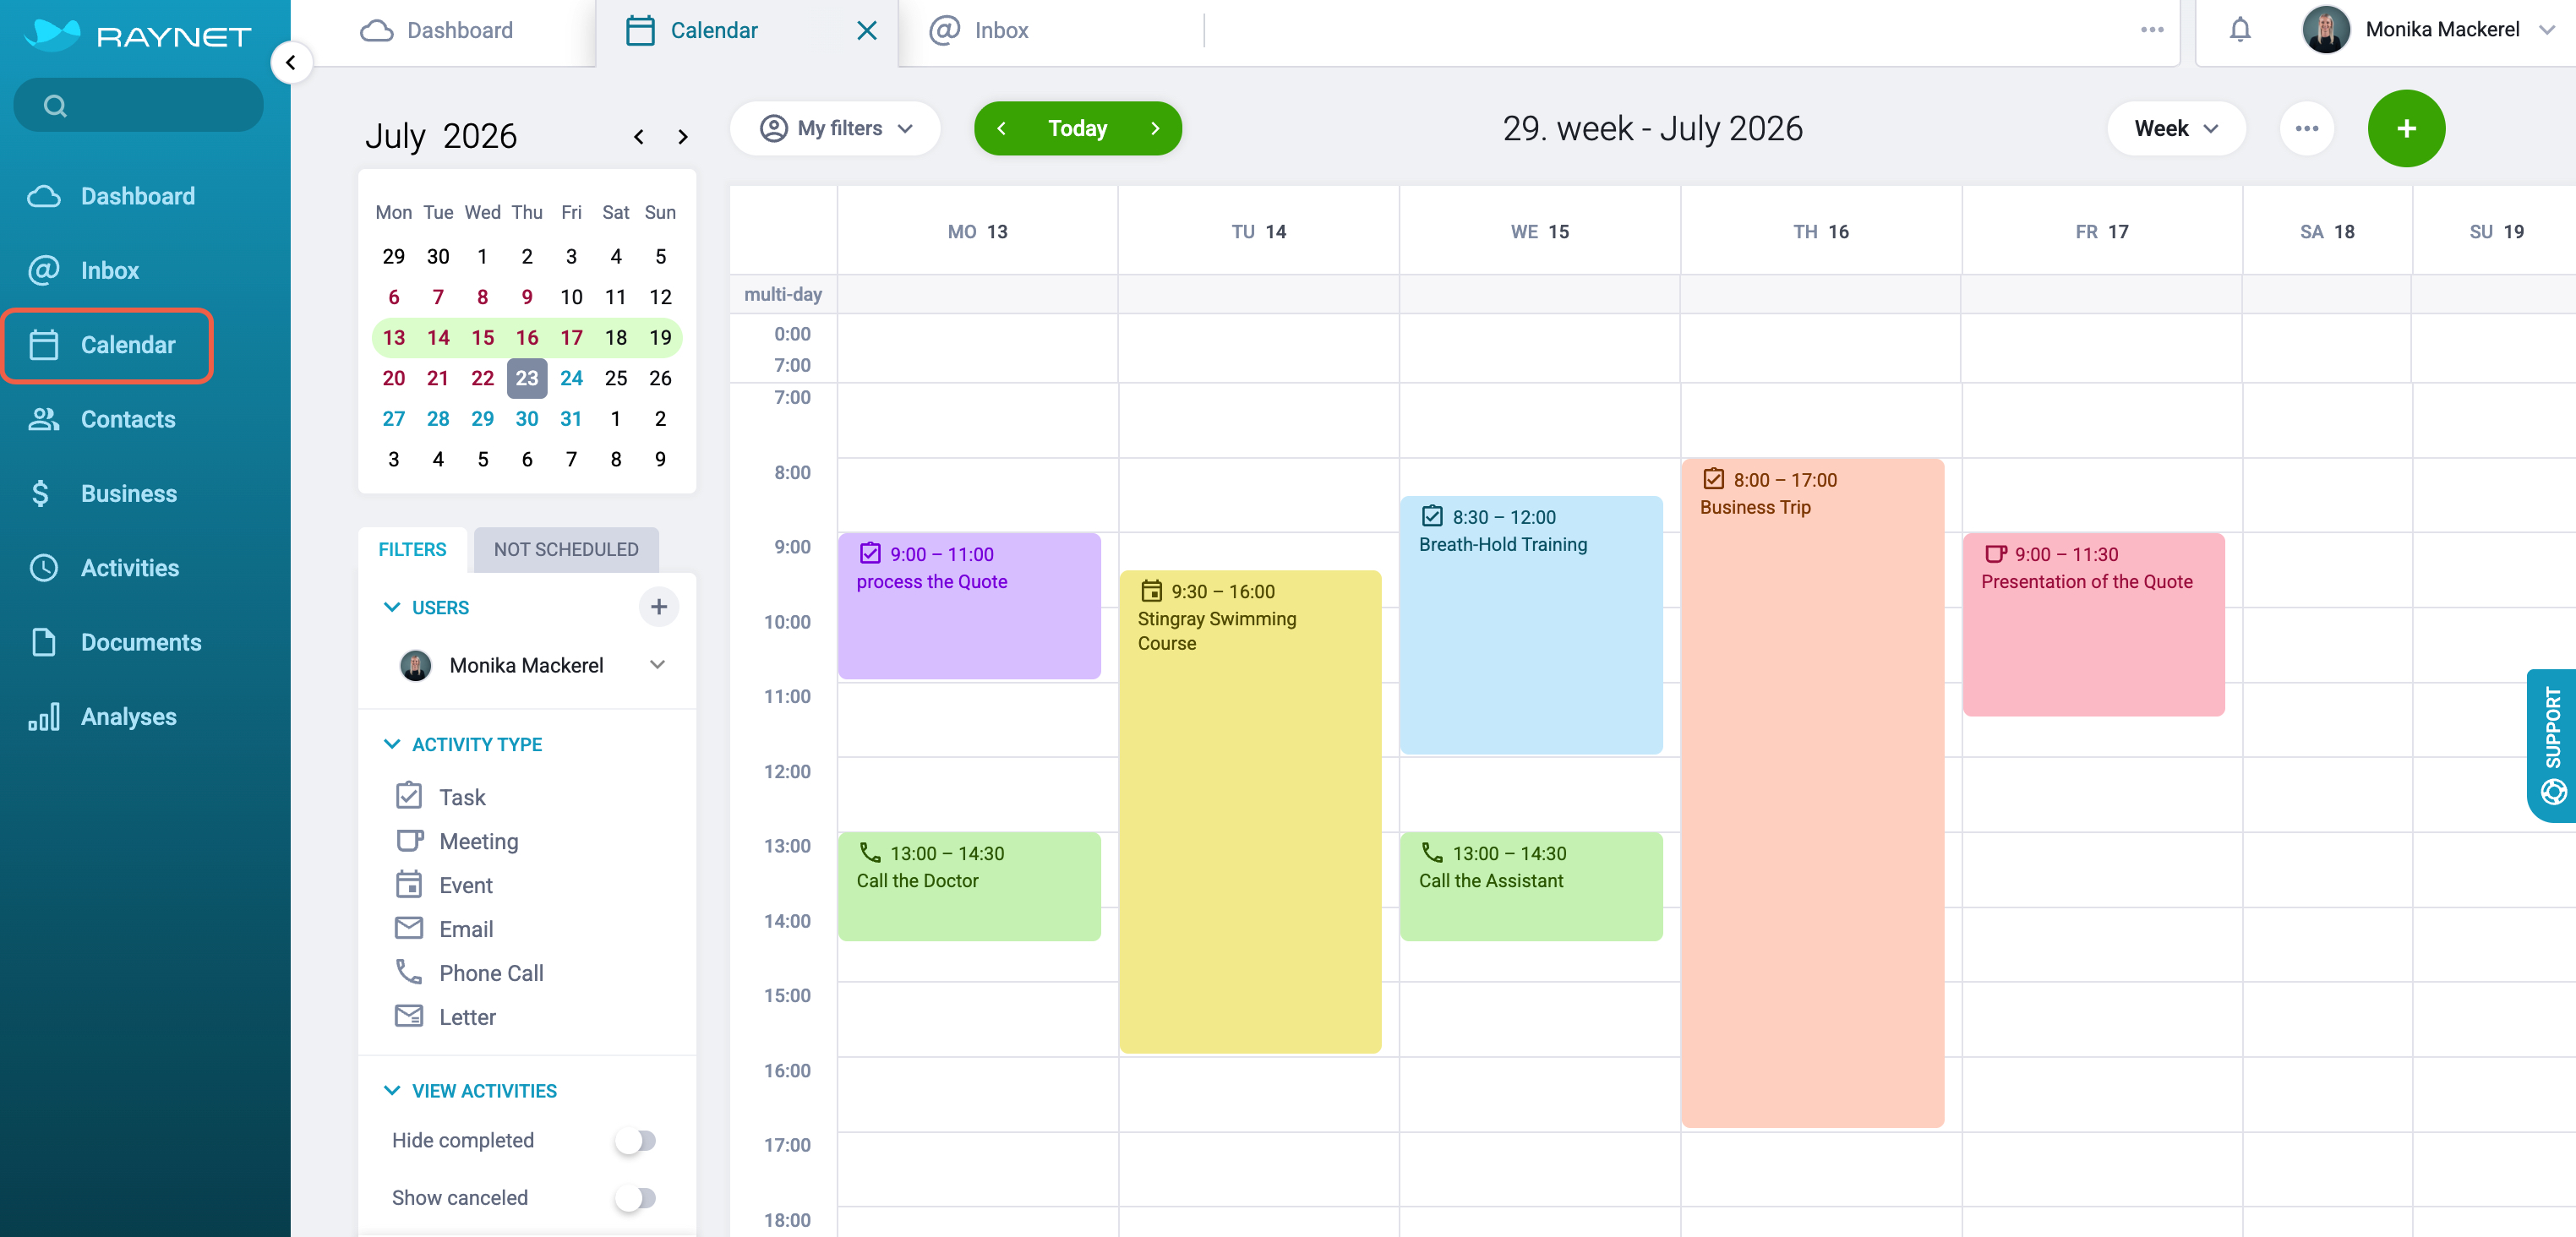Screen dimensions: 2576x1237
Task: Go to previous week arrow
Action: click(x=1001, y=128)
